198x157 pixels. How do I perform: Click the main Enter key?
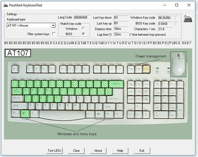tap(115, 99)
